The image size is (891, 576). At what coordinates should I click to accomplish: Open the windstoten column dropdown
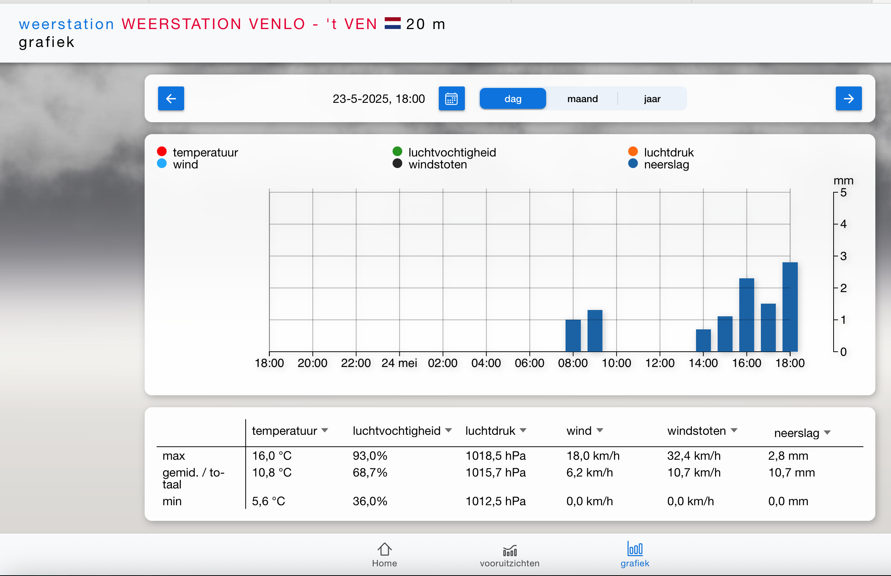point(734,430)
